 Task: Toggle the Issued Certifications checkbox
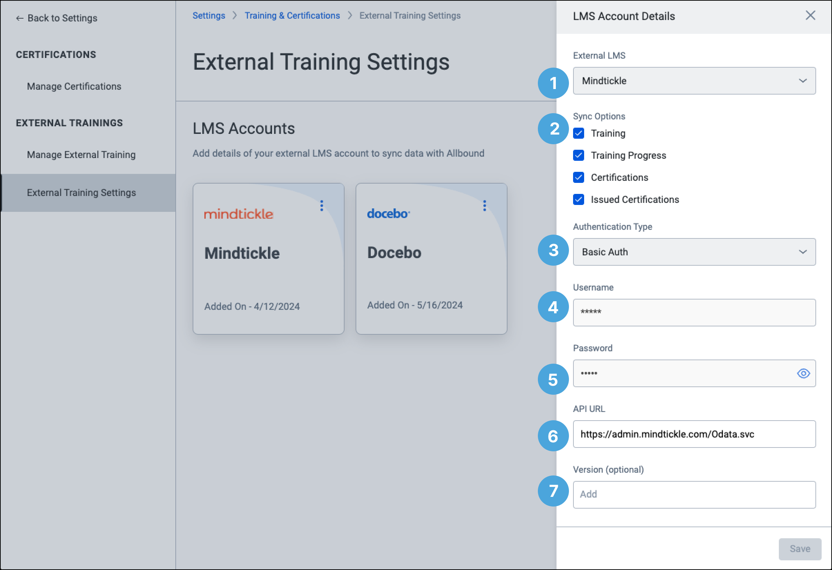pos(579,200)
